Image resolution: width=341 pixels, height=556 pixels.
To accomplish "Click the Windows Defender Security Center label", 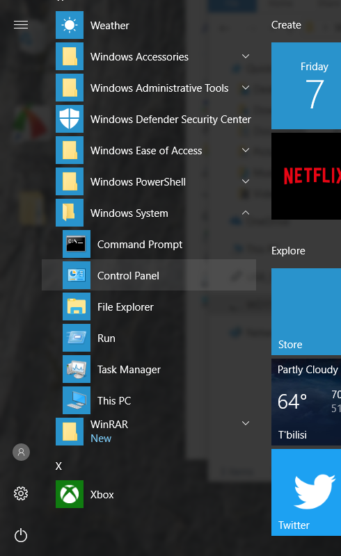I will tap(170, 120).
